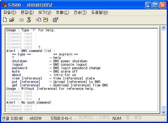Minimize the HyperTerminal window
This screenshot has width=168, height=123.
[148, 5]
